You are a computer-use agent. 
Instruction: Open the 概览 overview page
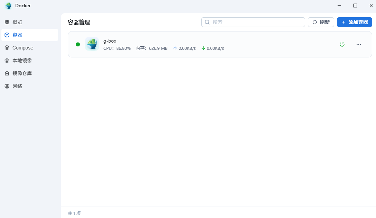[x=30, y=22]
